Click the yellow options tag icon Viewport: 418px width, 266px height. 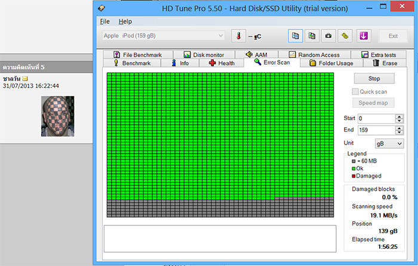345,36
